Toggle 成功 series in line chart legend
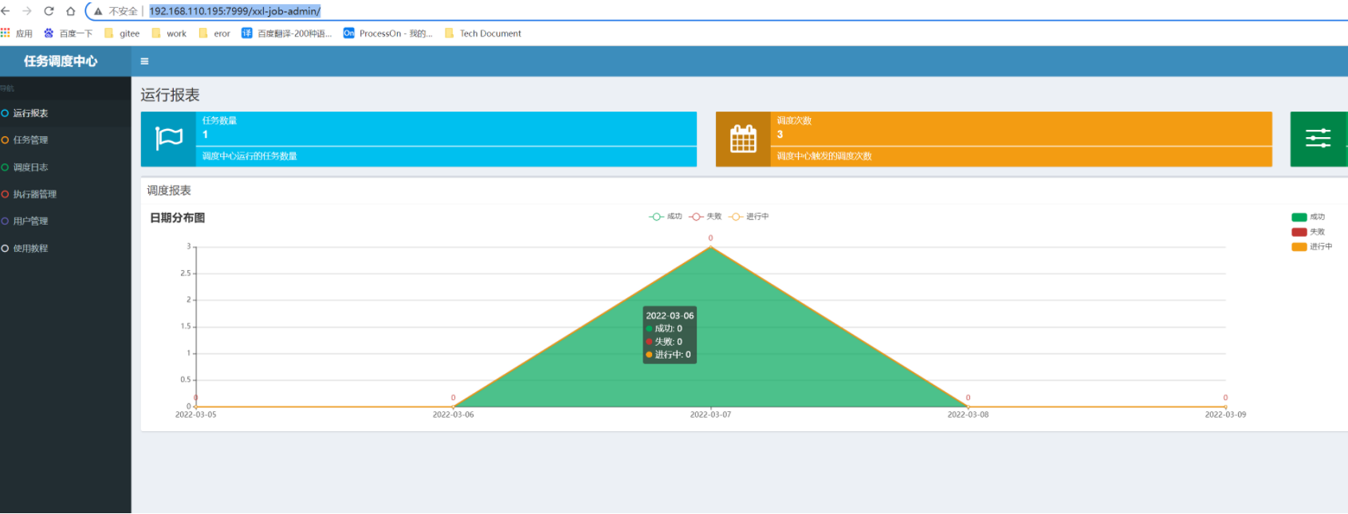This screenshot has height=514, width=1348. [x=666, y=217]
